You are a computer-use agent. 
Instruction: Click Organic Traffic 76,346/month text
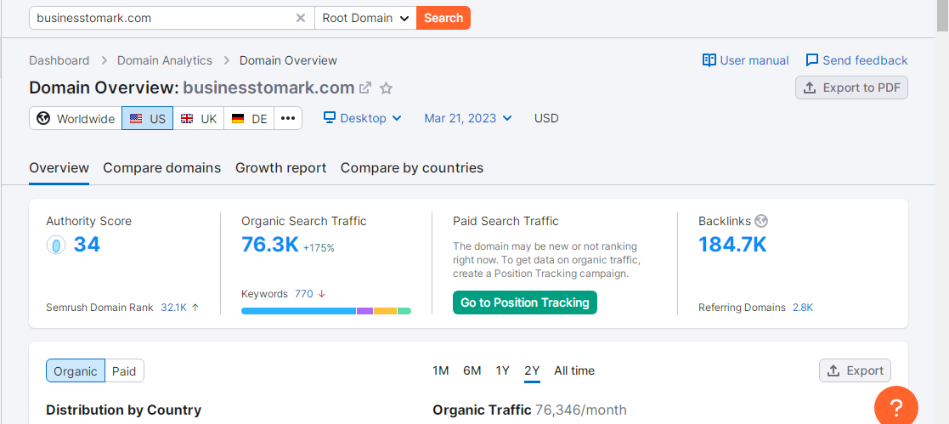[x=529, y=410]
